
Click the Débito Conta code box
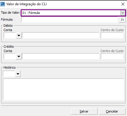10,35
